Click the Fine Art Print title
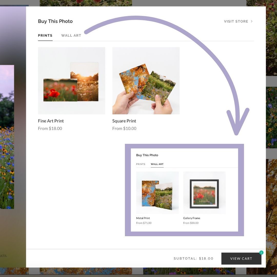Viewport: 277px width, 277px height. click(51, 121)
